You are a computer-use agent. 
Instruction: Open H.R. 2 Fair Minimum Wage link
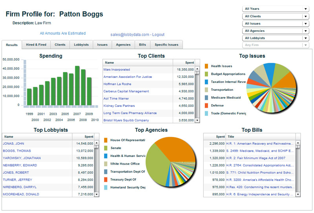pos(256,158)
